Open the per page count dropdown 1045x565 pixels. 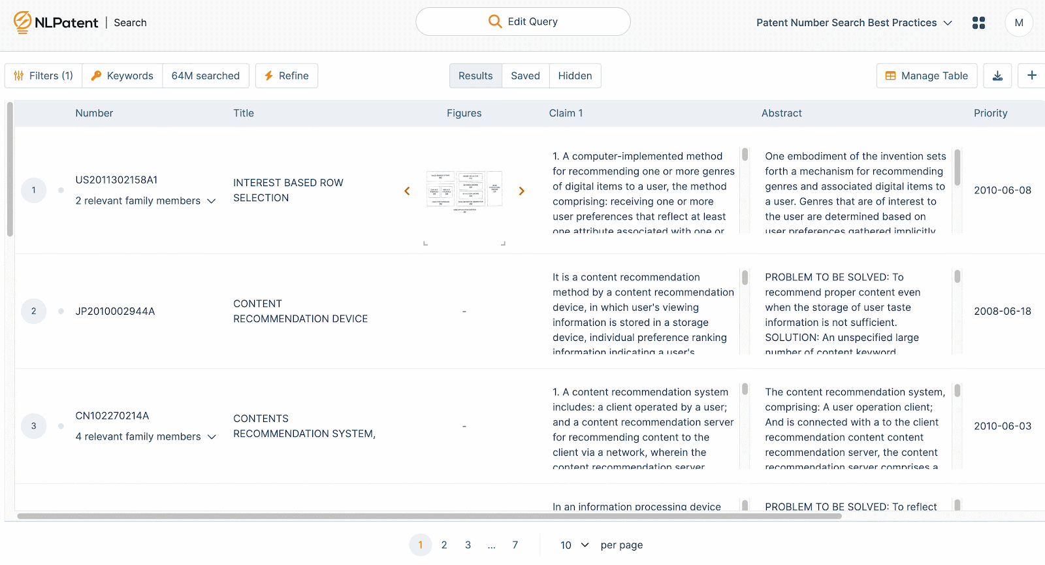click(574, 545)
